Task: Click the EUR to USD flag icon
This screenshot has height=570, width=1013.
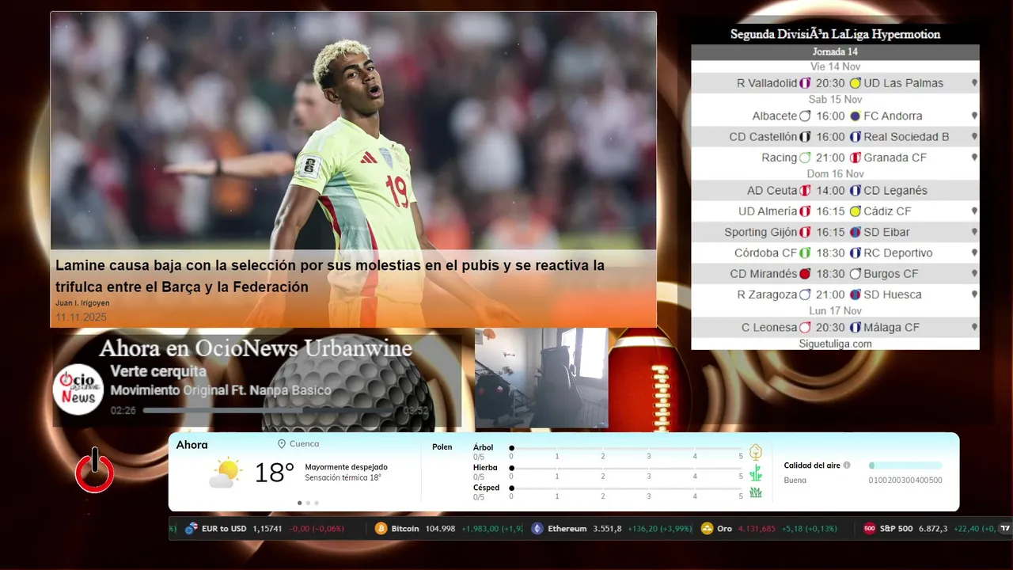Action: pos(191,529)
